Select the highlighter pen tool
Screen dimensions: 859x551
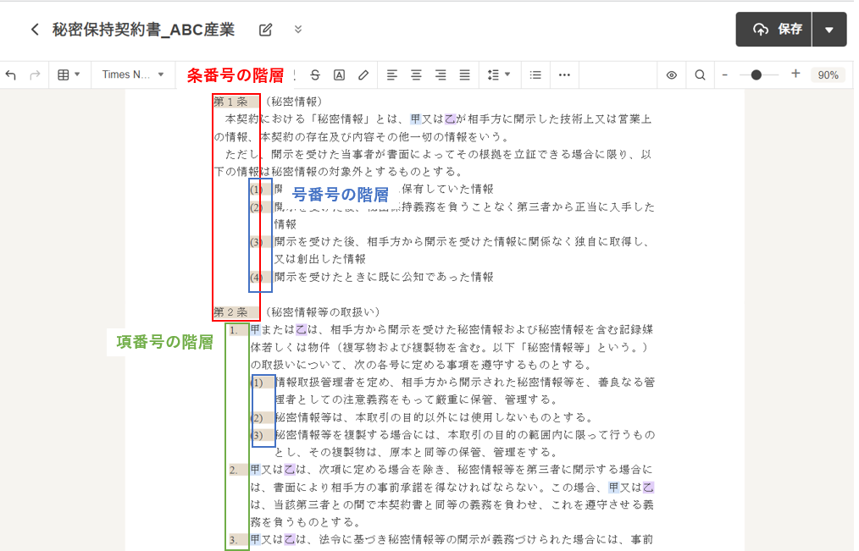(363, 74)
